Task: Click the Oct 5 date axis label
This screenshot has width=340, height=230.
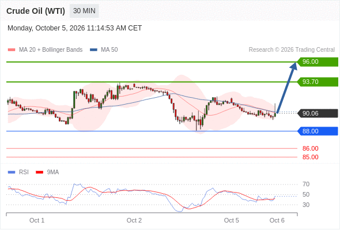Action: pyautogui.click(x=231, y=220)
